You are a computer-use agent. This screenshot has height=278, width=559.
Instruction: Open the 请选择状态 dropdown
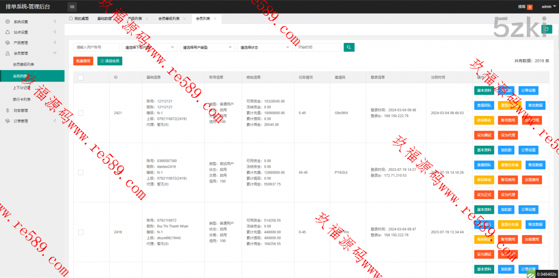(265, 47)
